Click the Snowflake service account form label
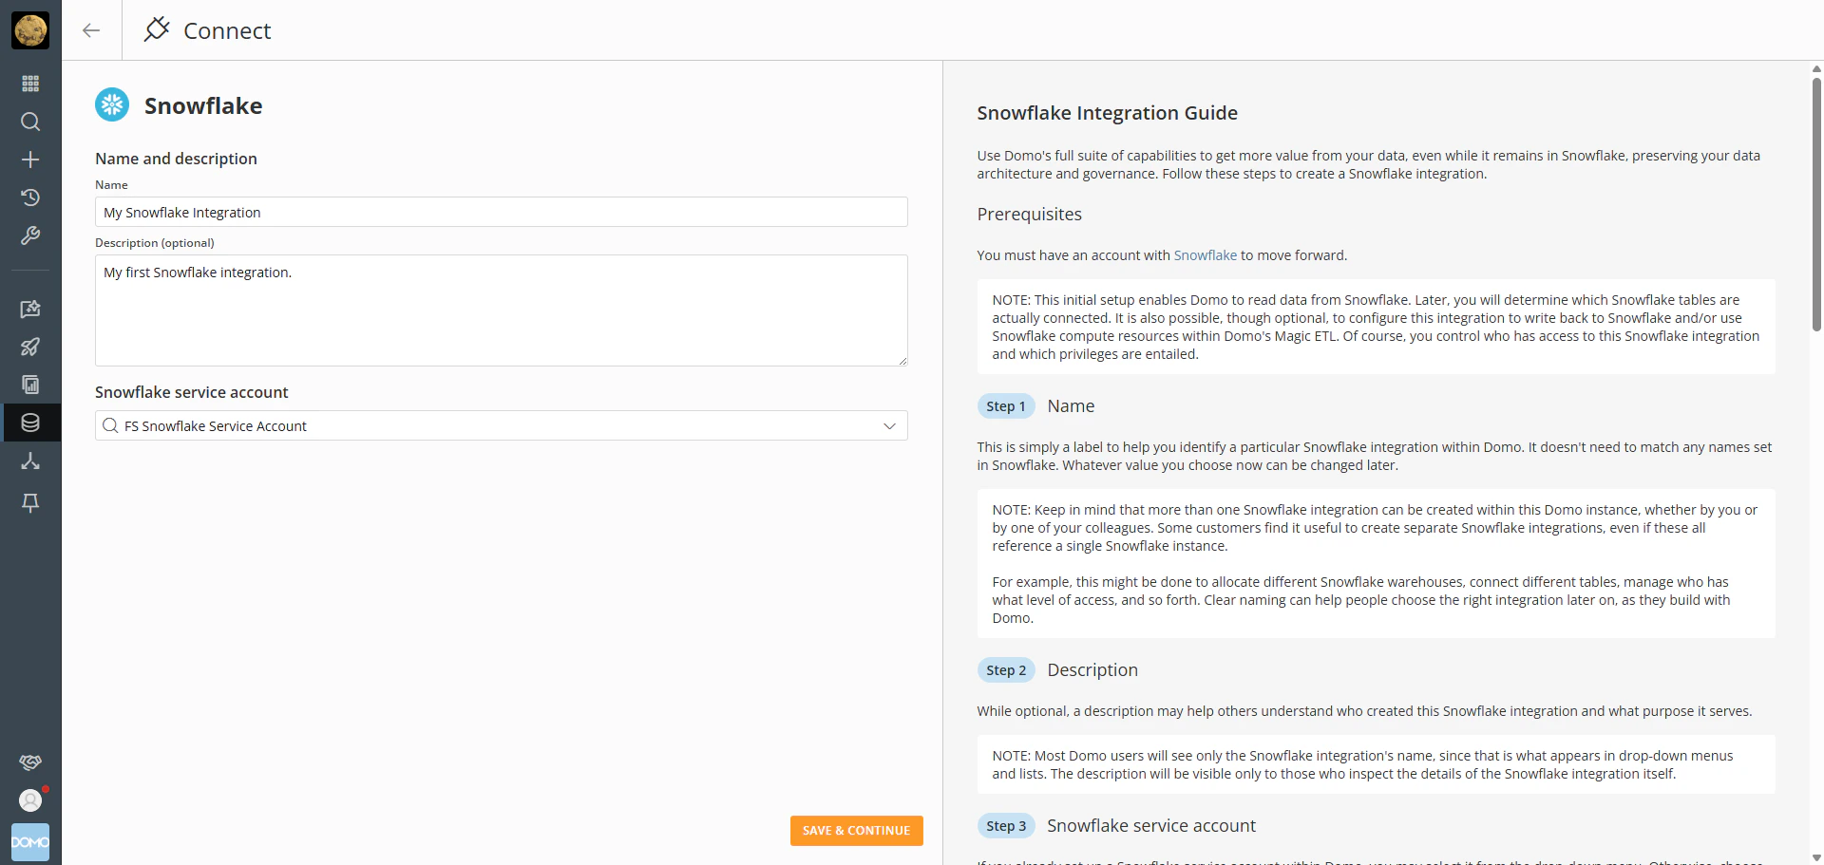1824x865 pixels. pos(192,392)
